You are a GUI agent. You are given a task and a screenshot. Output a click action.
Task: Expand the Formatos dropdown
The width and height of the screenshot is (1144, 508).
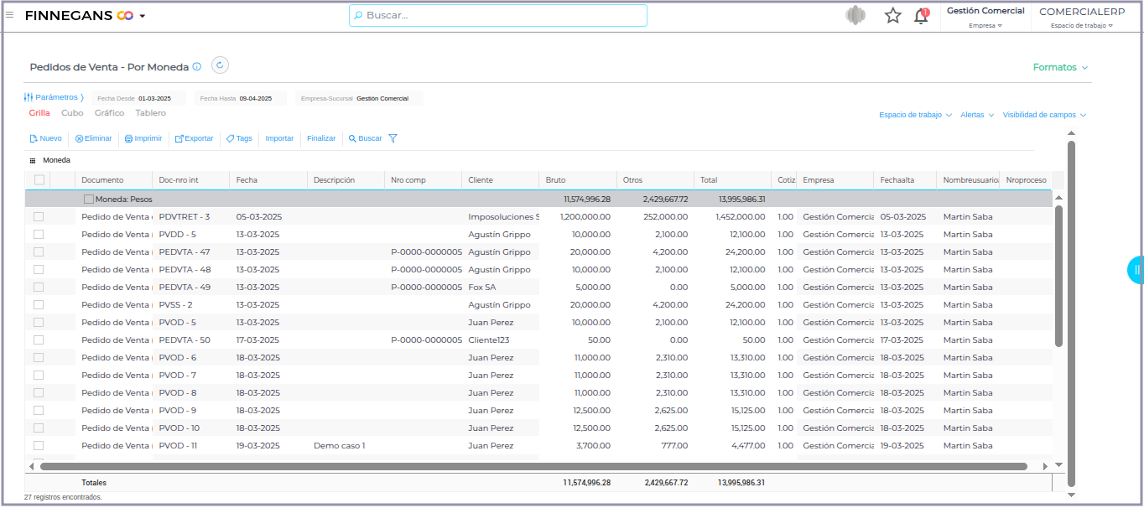(1060, 67)
